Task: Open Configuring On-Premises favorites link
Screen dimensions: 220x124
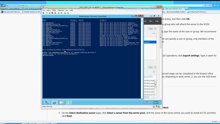Action: [x=197, y=12]
